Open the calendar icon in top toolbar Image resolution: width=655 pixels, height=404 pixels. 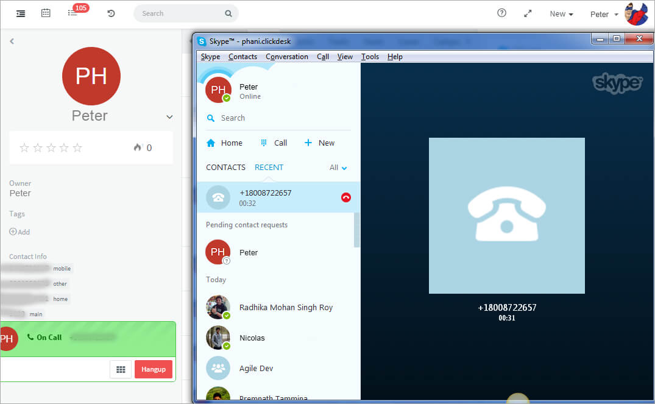(x=46, y=13)
